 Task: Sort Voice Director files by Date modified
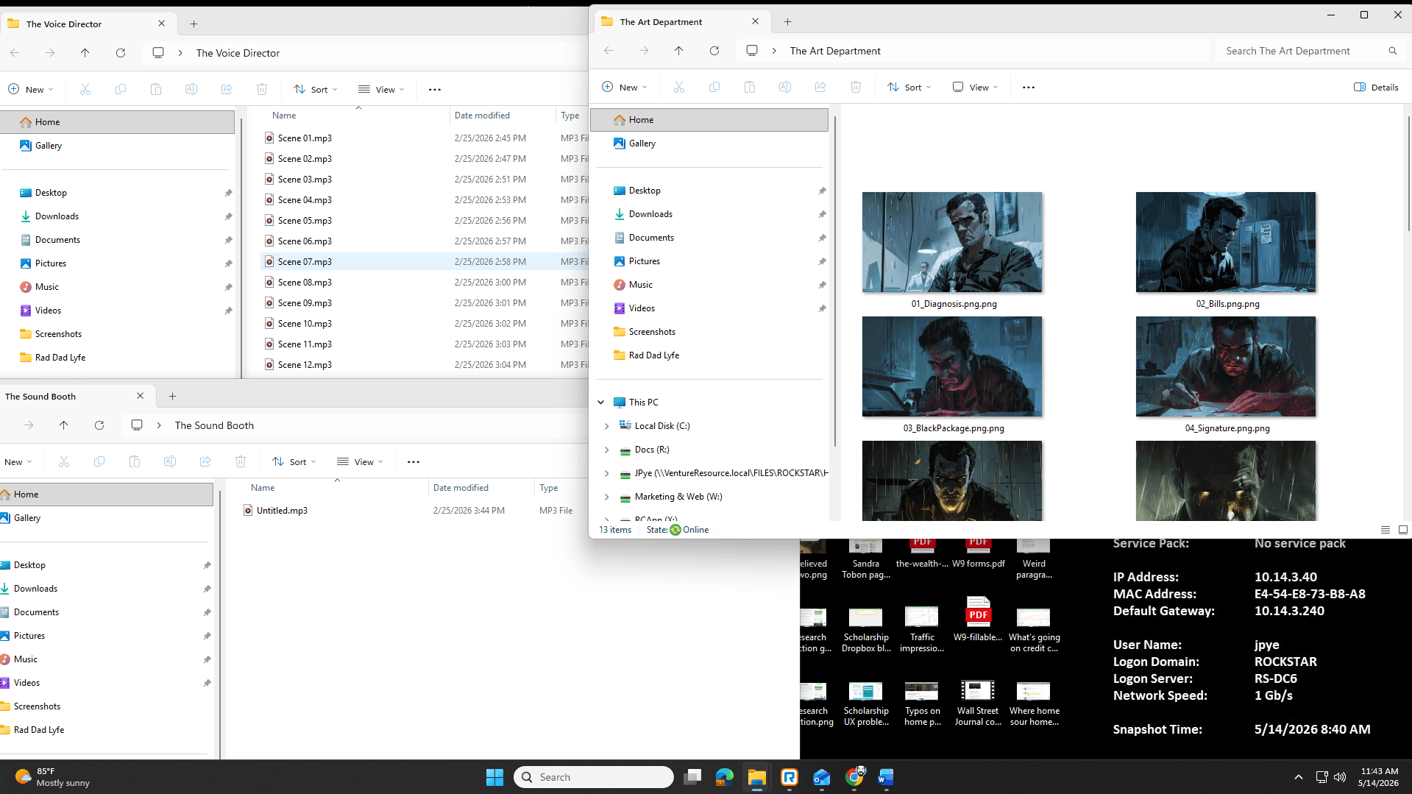tap(482, 116)
